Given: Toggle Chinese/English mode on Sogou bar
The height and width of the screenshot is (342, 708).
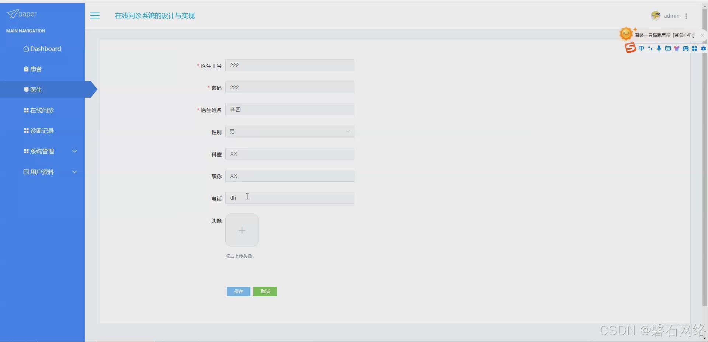Looking at the screenshot, I should click(x=641, y=48).
